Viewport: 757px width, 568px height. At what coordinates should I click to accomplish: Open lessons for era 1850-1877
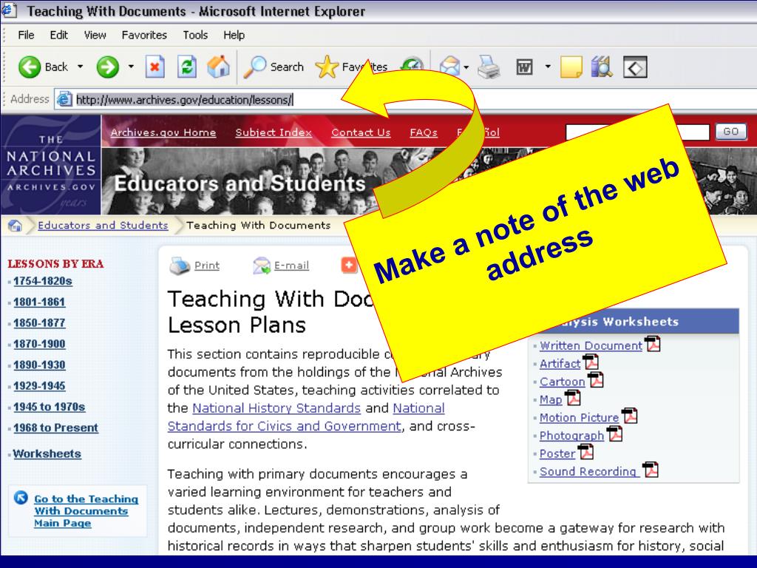(39, 322)
